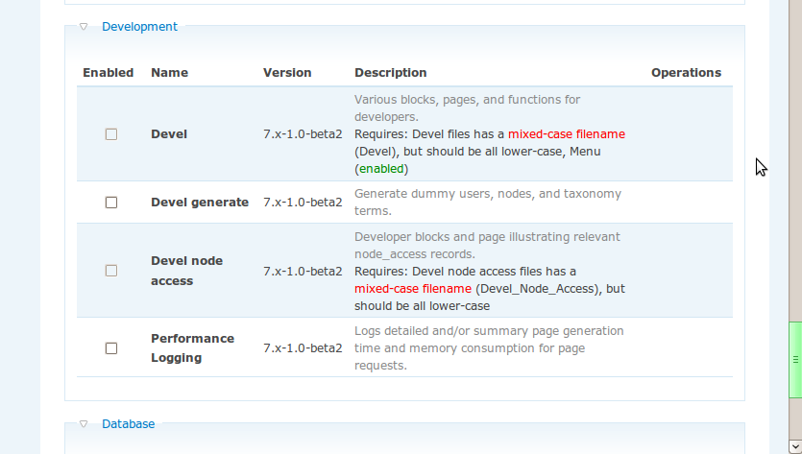This screenshot has width=802, height=454.
Task: Collapse the Development fieldset triangle
Action: click(x=85, y=27)
